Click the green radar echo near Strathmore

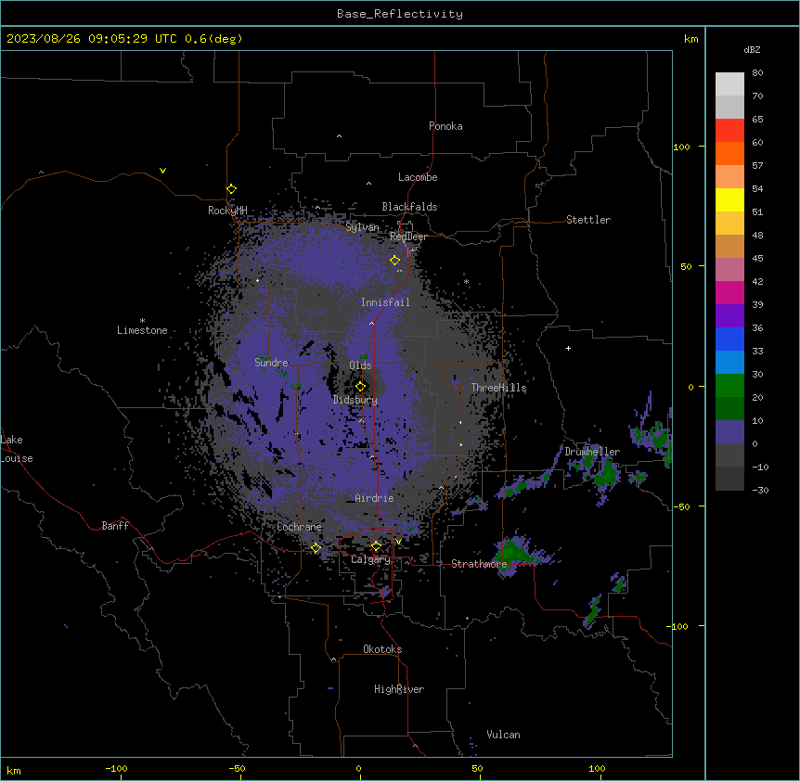pos(511,553)
